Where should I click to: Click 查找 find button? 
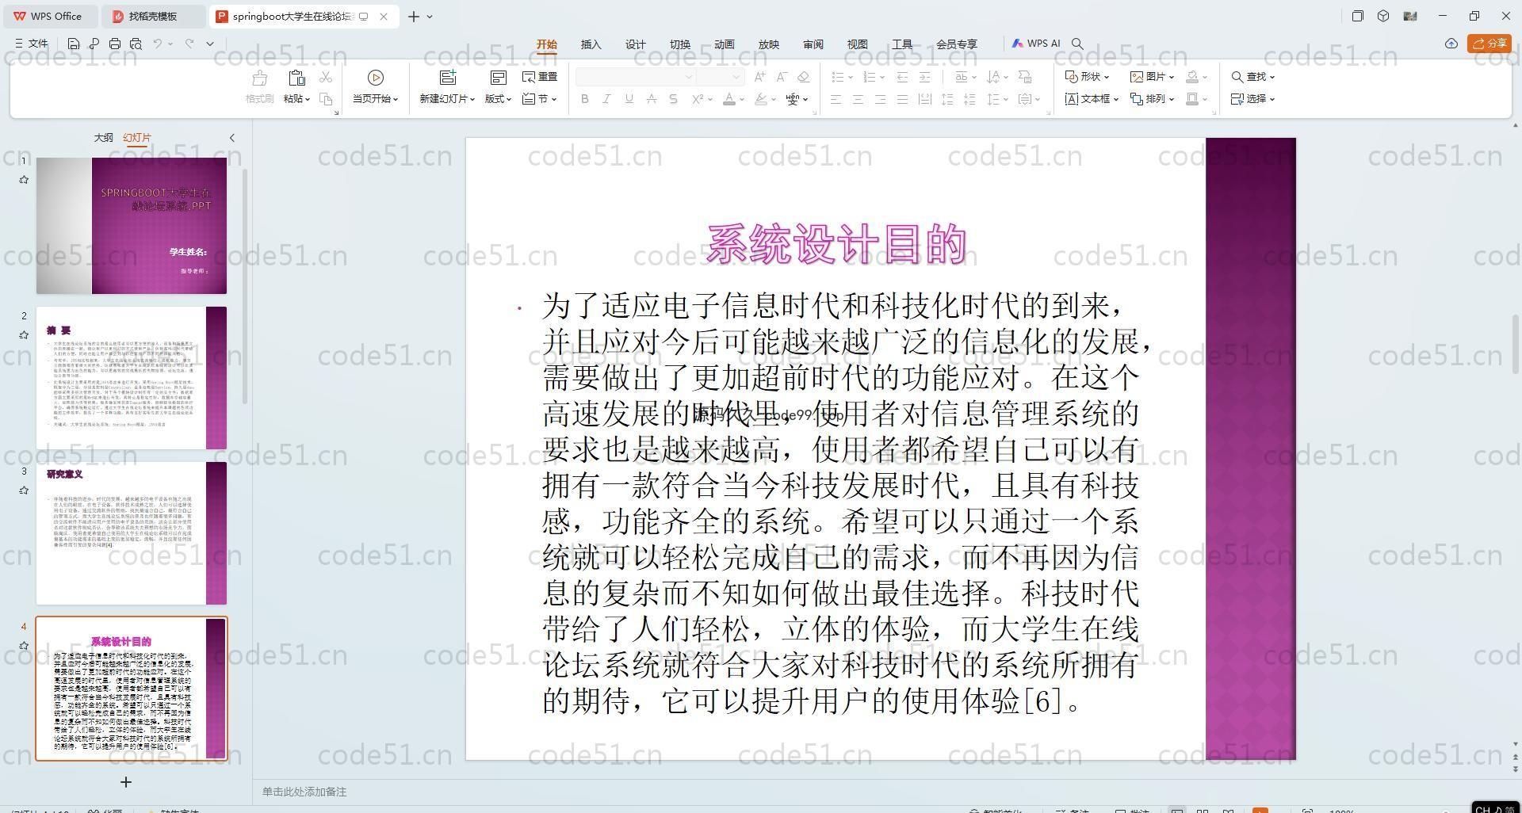(x=1252, y=77)
